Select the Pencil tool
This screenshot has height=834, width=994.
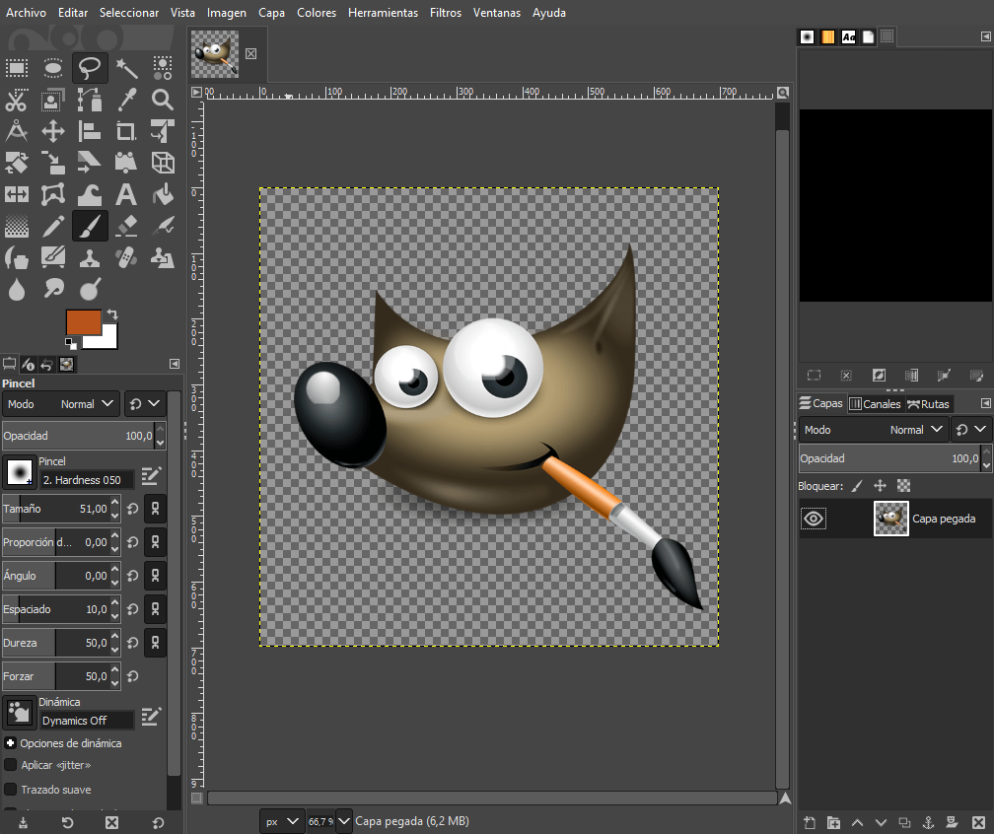click(53, 227)
